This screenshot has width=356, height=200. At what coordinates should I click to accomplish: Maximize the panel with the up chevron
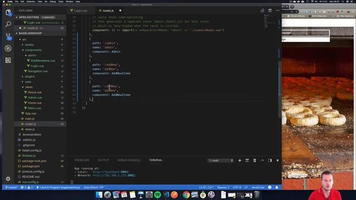tap(262, 161)
